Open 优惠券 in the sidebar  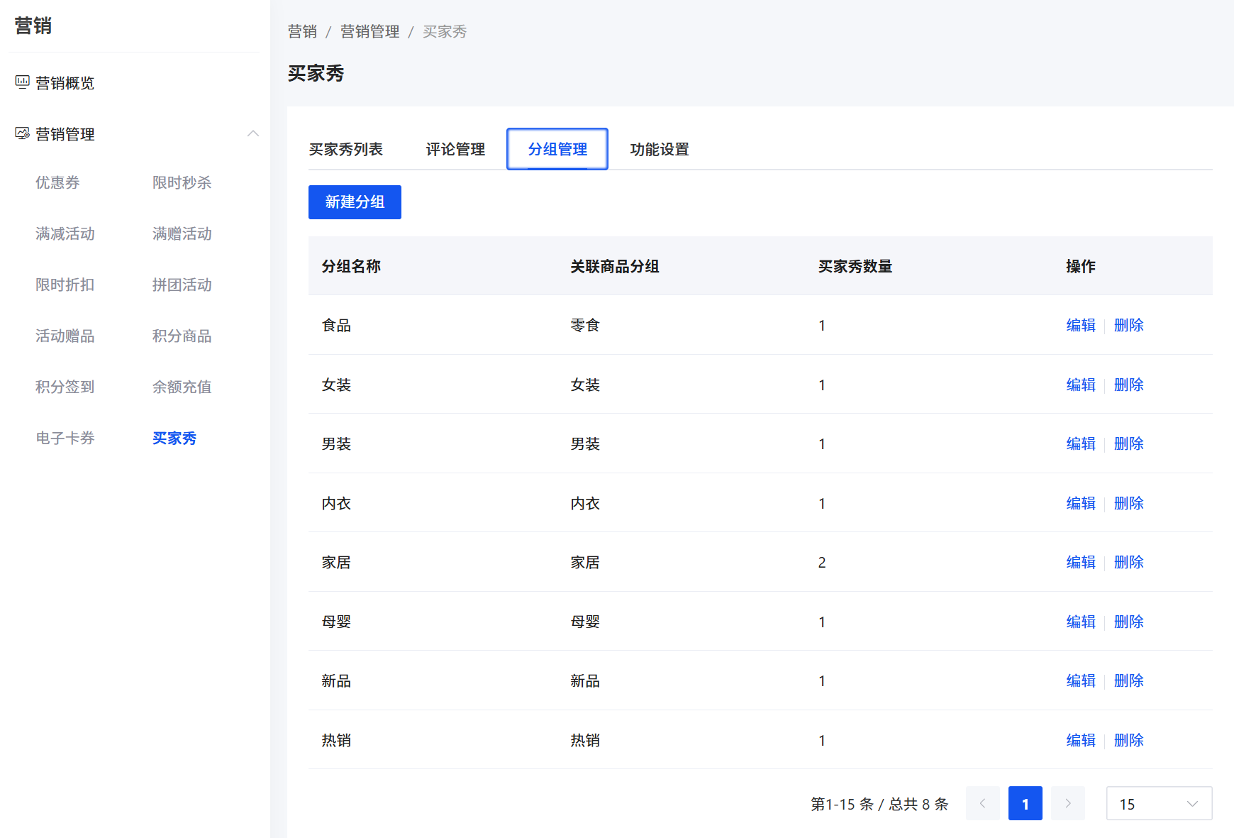pos(57,182)
